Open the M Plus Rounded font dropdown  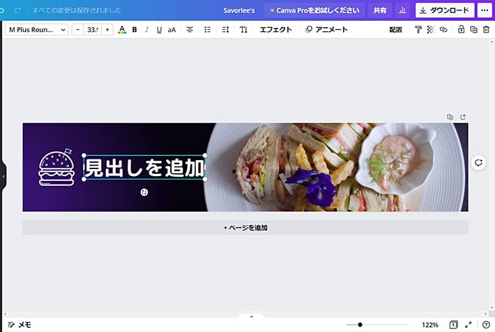tap(37, 30)
